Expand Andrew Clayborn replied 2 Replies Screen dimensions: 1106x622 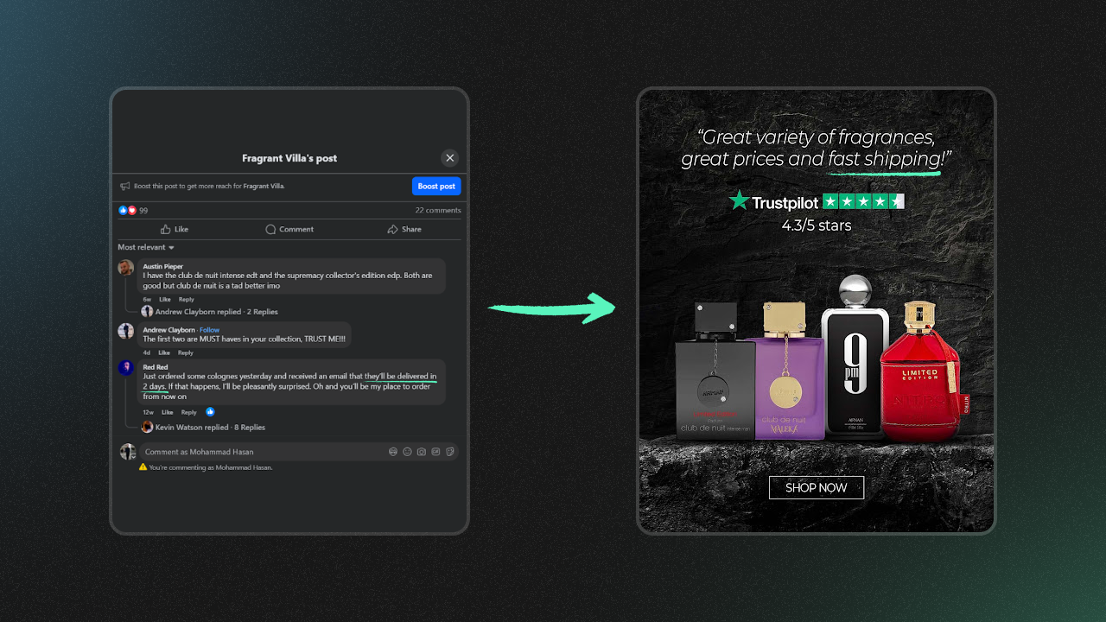point(217,312)
